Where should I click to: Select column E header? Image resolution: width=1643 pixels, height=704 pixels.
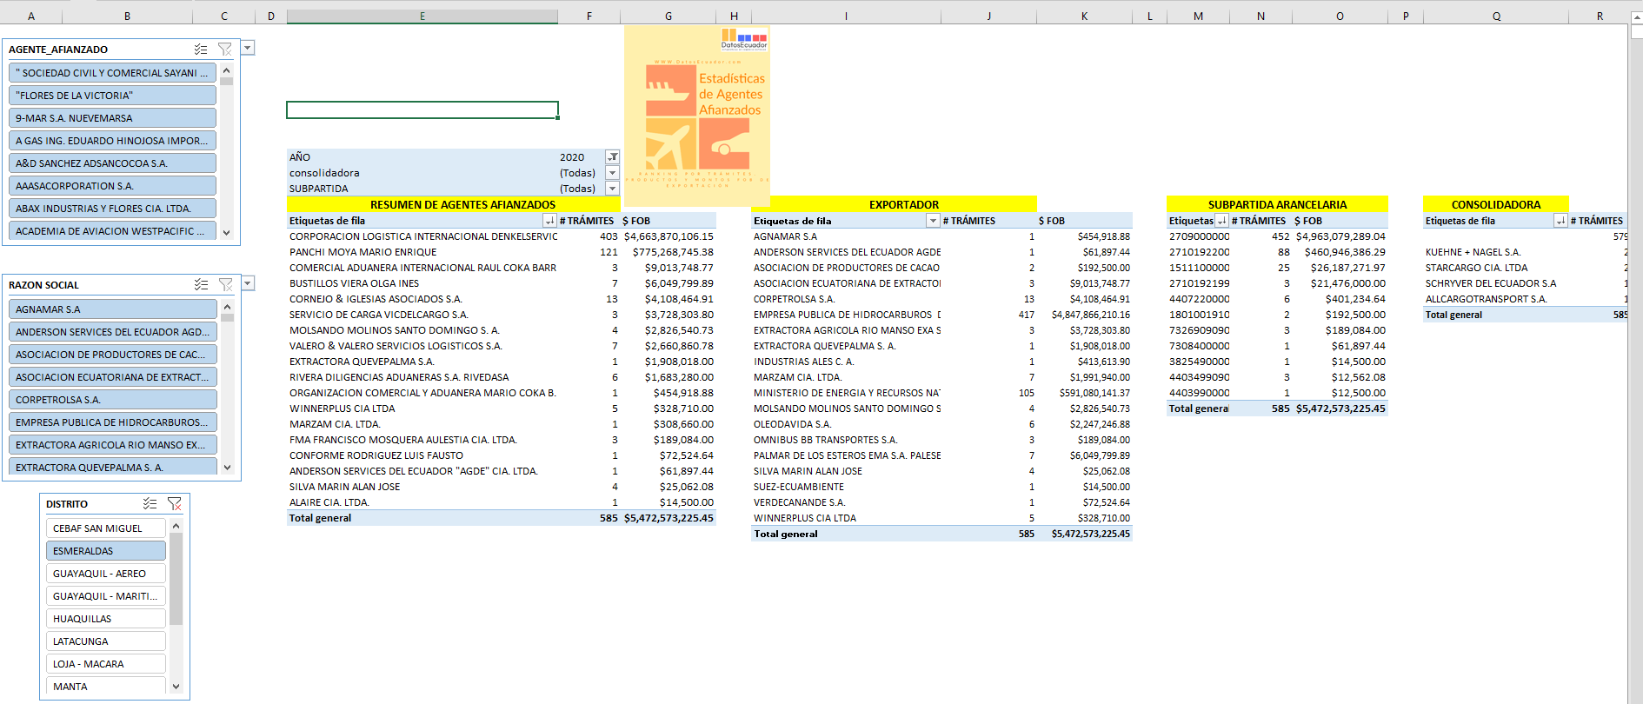pyautogui.click(x=422, y=16)
